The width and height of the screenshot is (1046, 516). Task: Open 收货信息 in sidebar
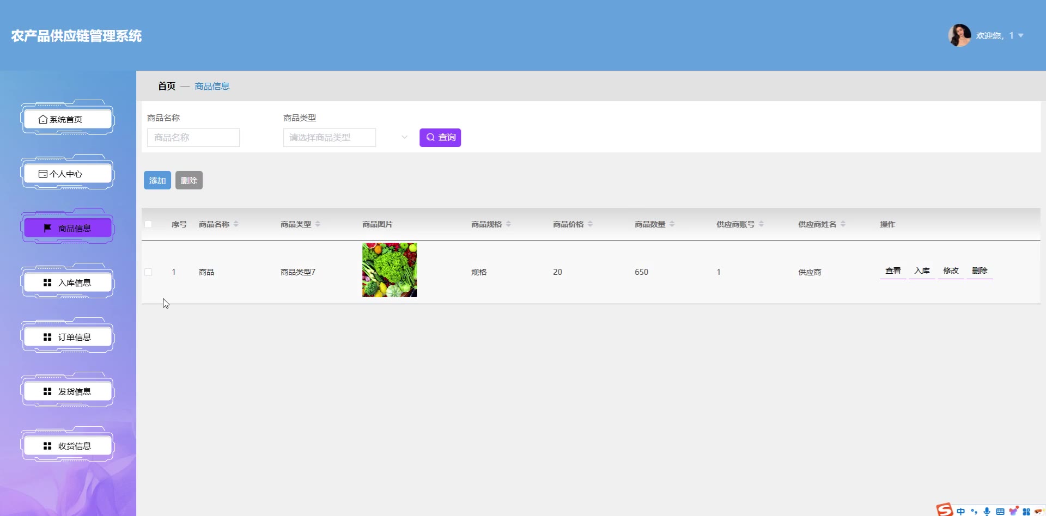tap(68, 446)
